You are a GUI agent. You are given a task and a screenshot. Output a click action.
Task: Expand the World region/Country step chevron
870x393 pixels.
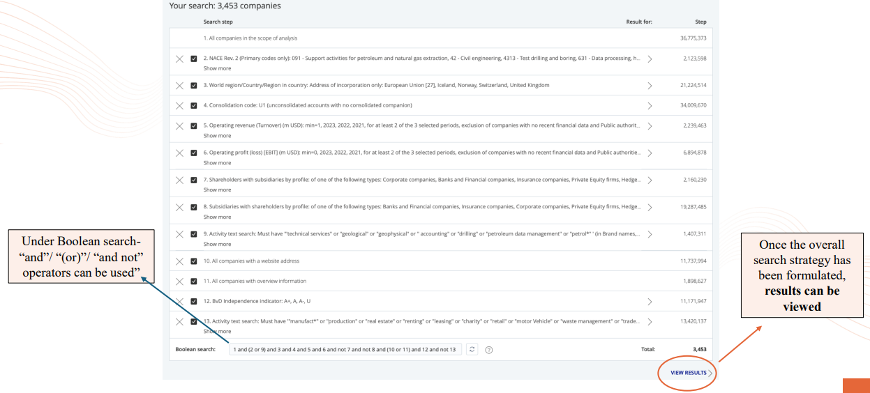pos(650,86)
